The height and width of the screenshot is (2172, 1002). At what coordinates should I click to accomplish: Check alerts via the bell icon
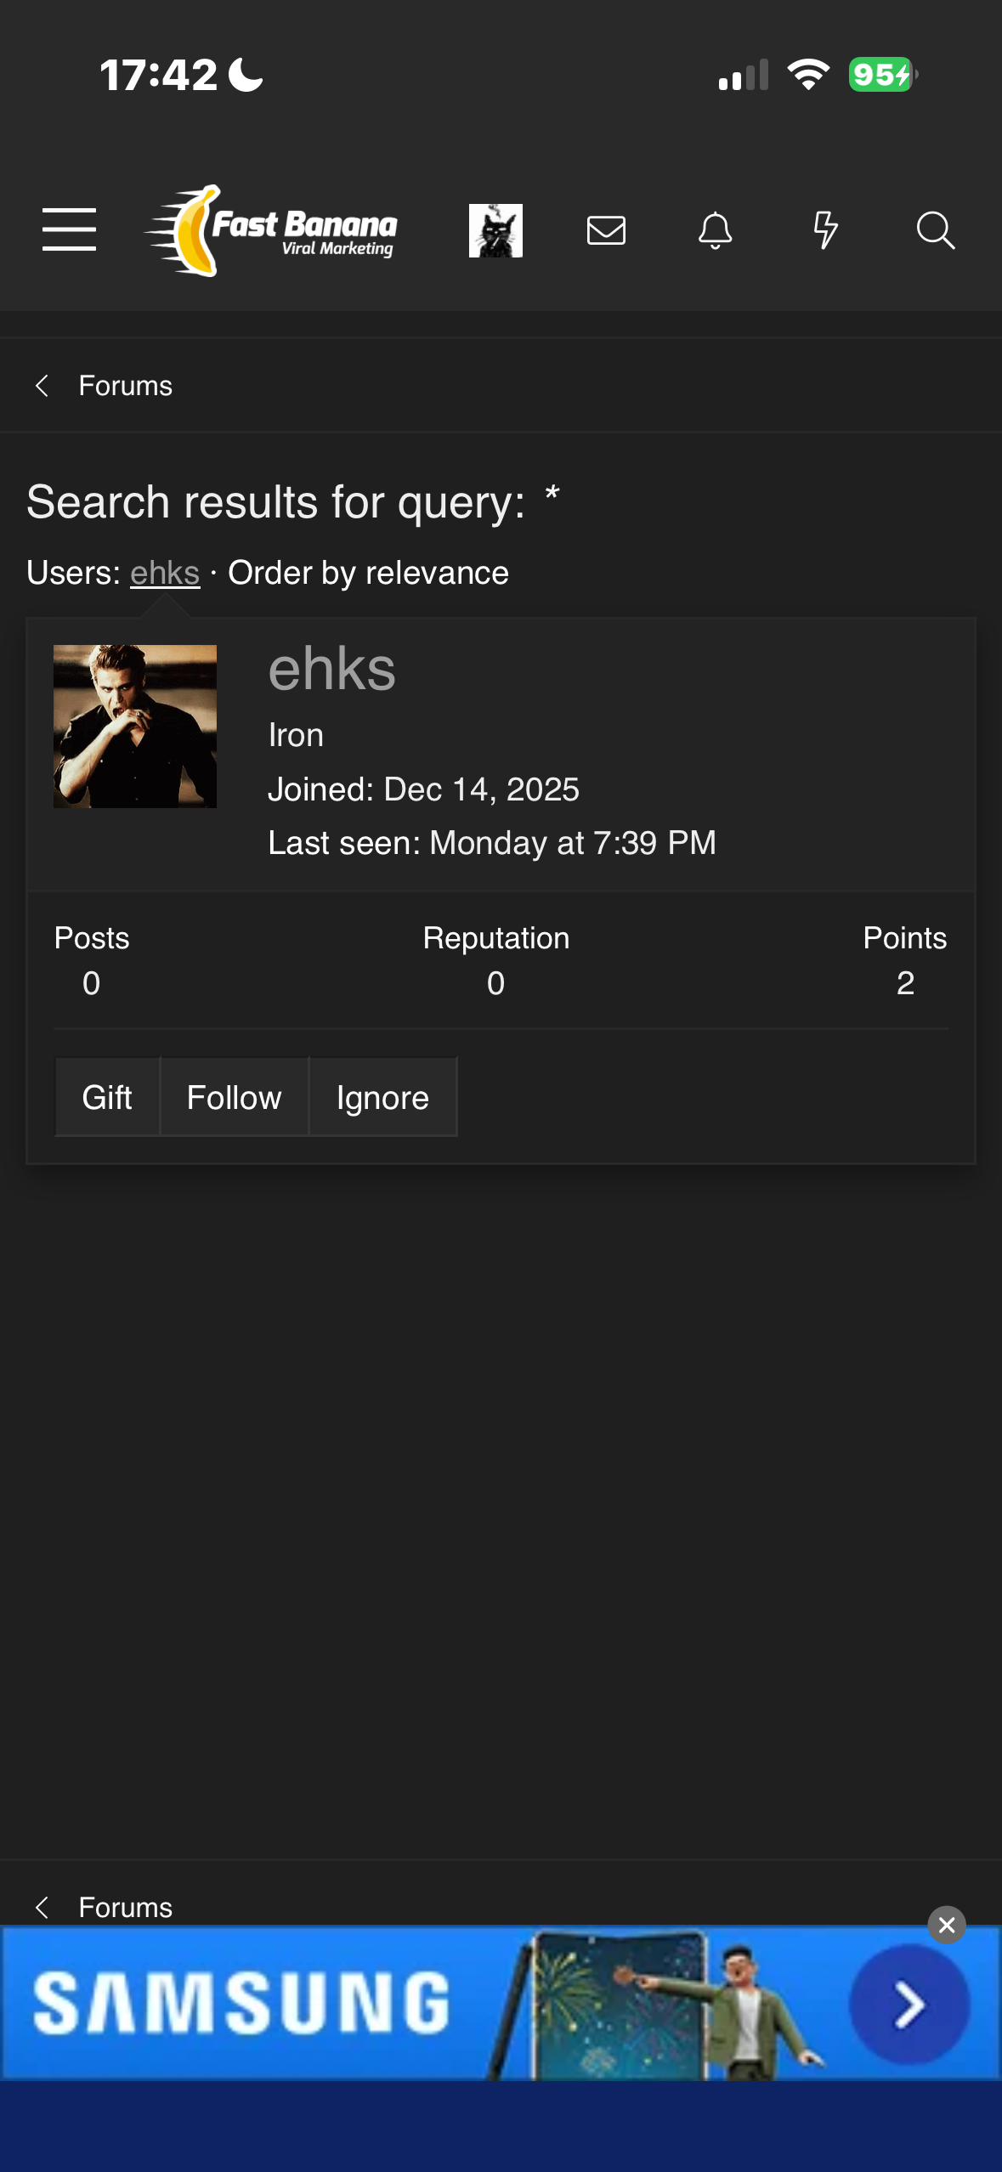[x=715, y=230]
